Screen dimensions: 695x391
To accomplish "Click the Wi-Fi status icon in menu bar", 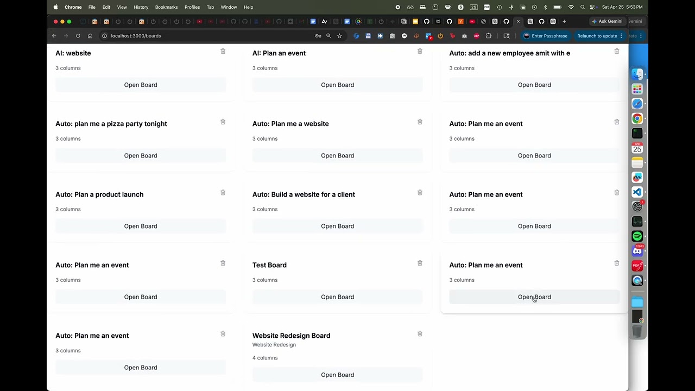I will [x=571, y=7].
